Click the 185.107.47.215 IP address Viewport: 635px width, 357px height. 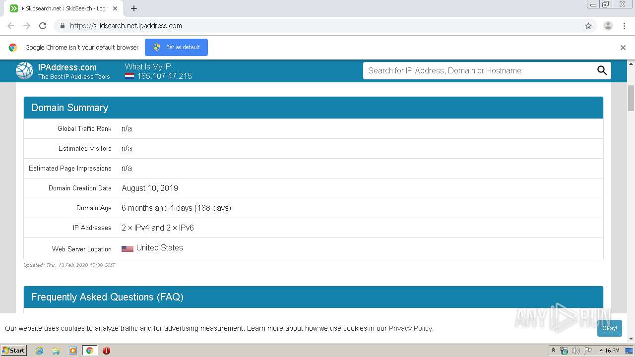tap(165, 76)
